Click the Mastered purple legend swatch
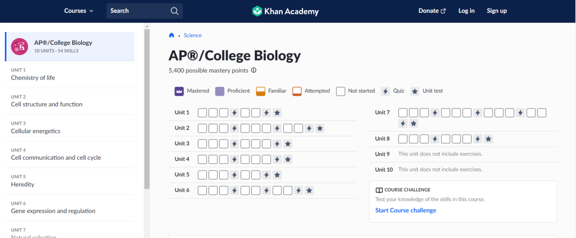The height and width of the screenshot is (238, 576). click(x=179, y=91)
